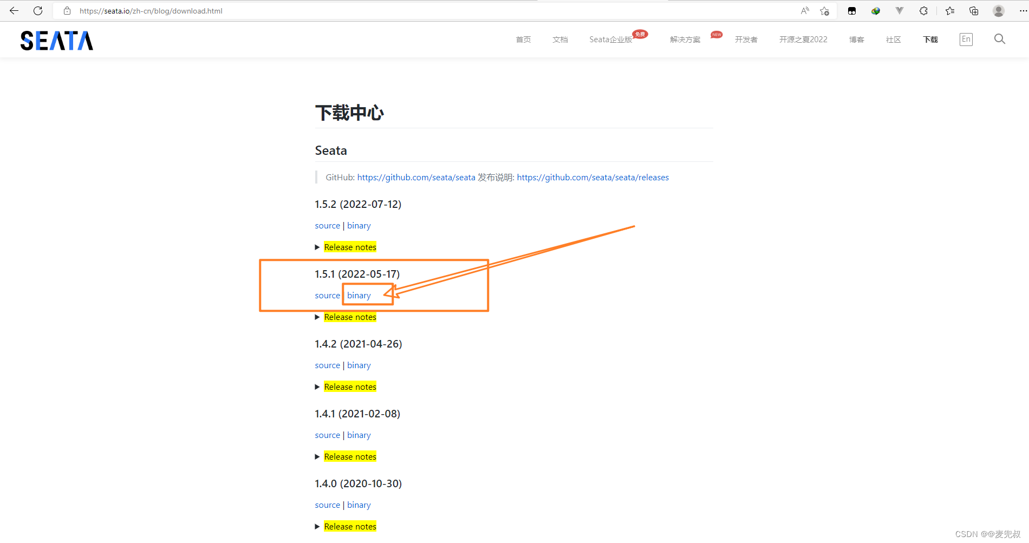This screenshot has height=543, width=1029.
Task: Add this page to favorites
Action: (x=825, y=11)
